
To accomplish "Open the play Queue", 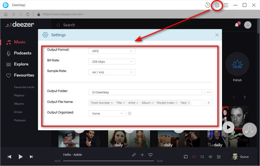I will pyautogui.click(x=240, y=157).
